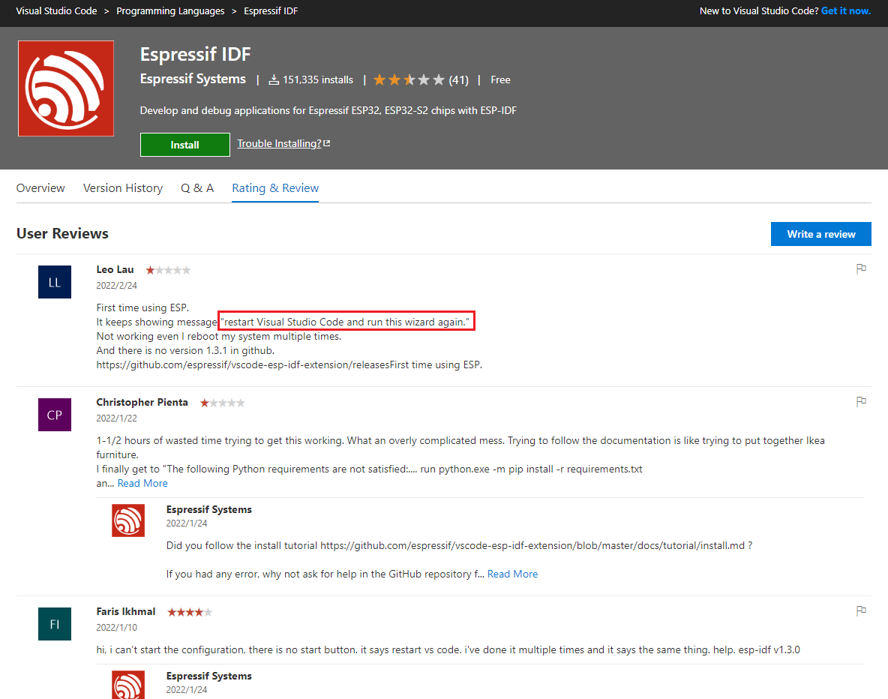Flag Leo Lau's review
Viewport: 888px width, 699px height.
[861, 269]
